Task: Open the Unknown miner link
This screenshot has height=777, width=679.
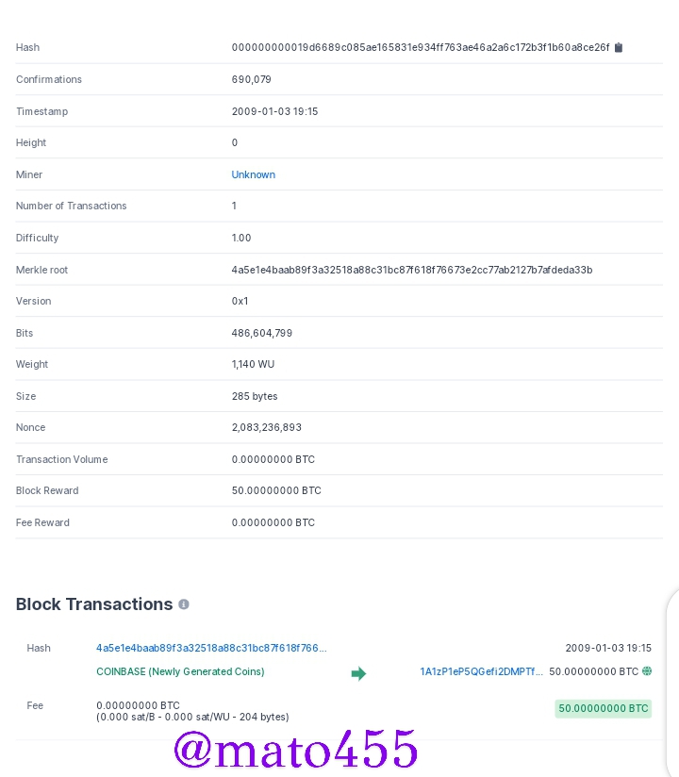Action: (254, 174)
